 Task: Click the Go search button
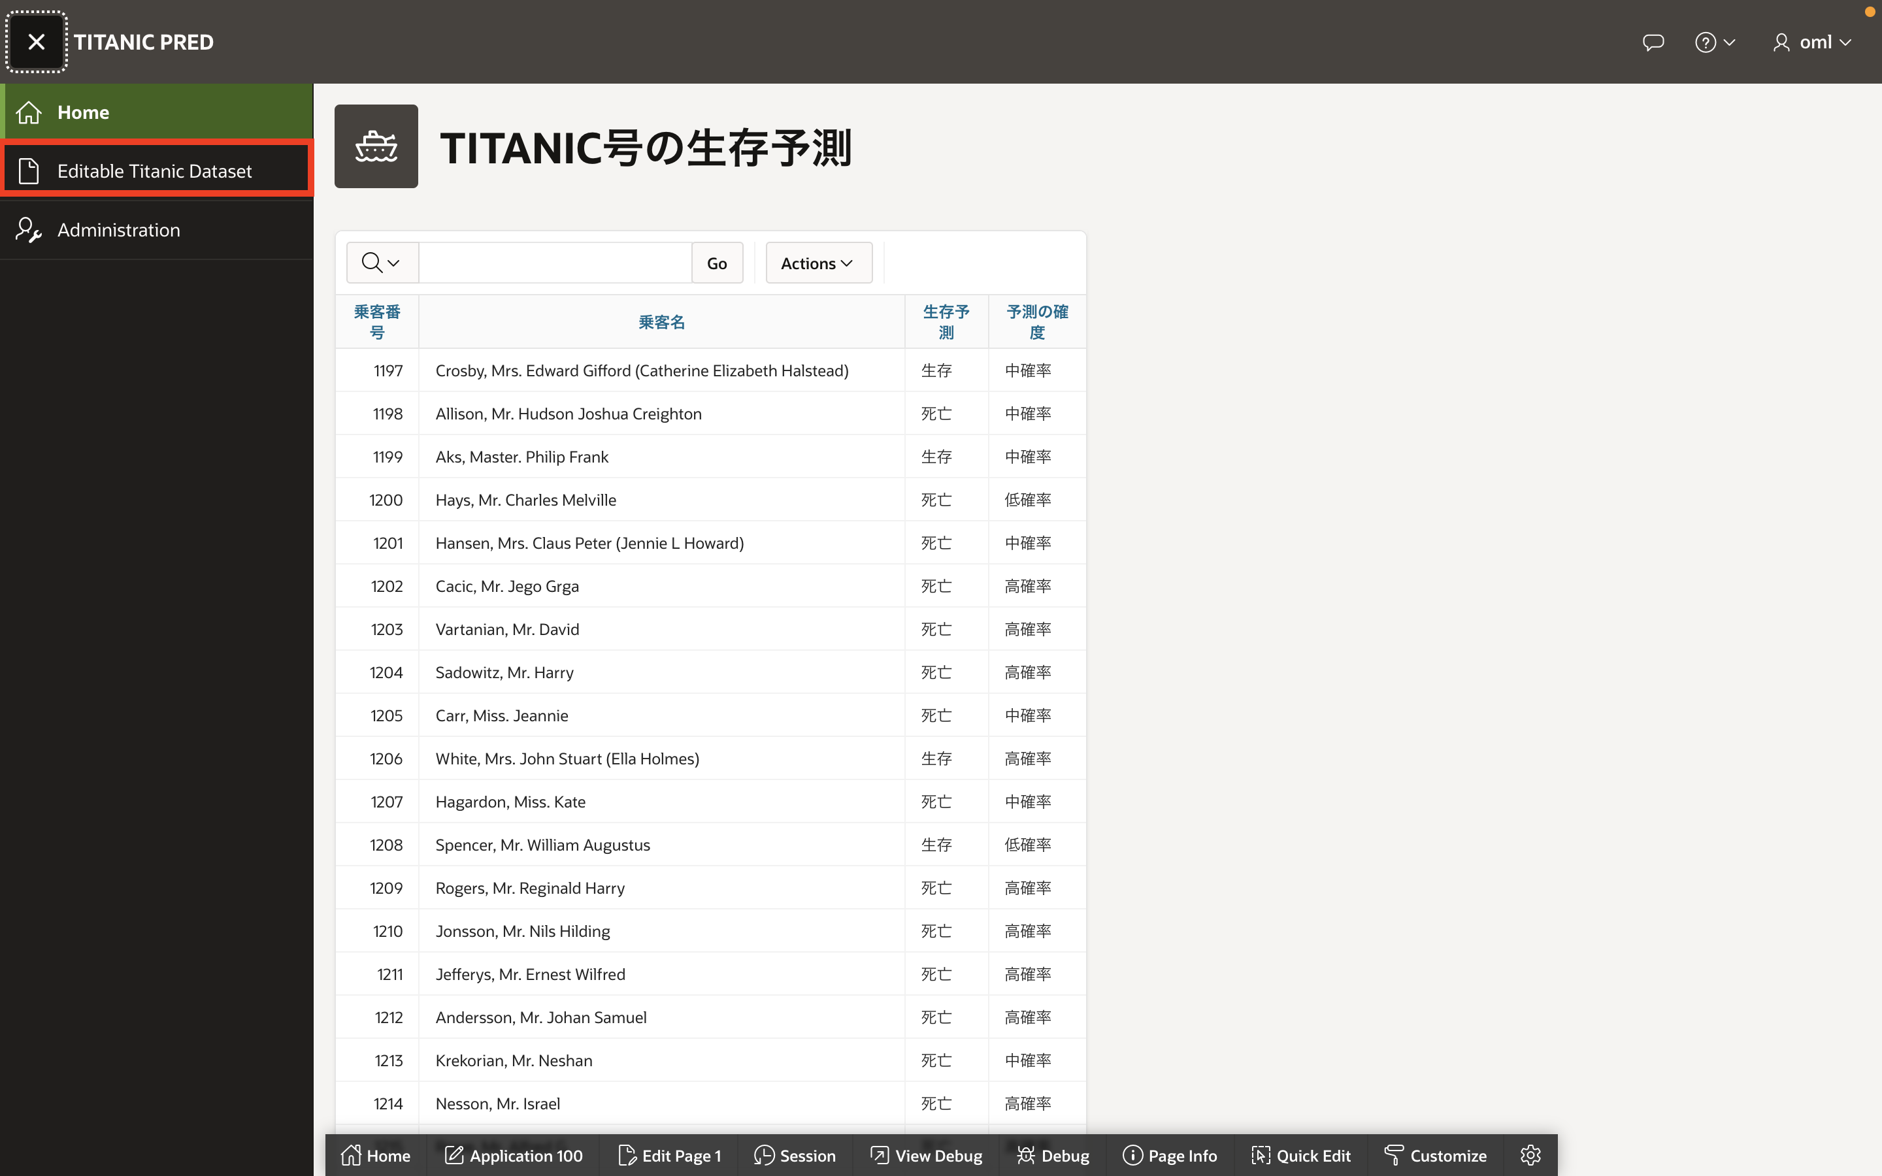(717, 263)
